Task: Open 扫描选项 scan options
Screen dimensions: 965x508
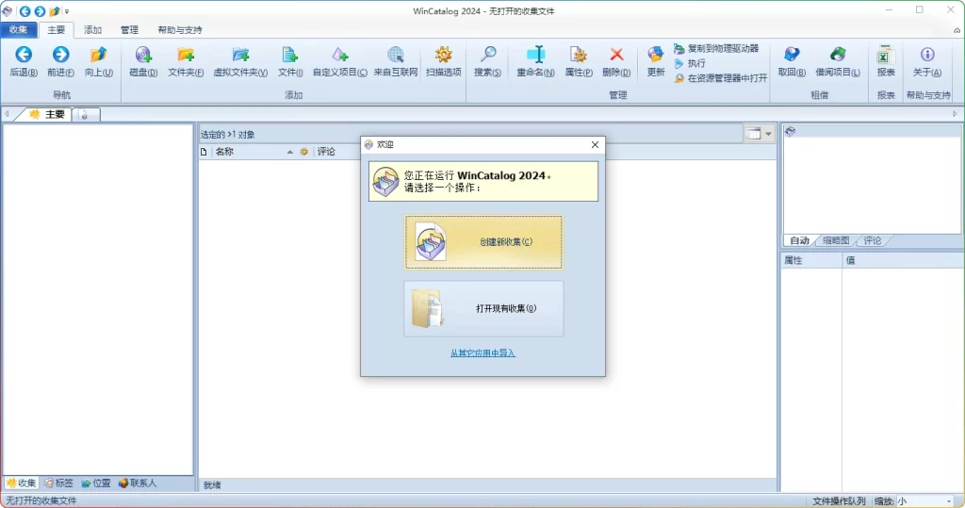Action: pos(443,61)
